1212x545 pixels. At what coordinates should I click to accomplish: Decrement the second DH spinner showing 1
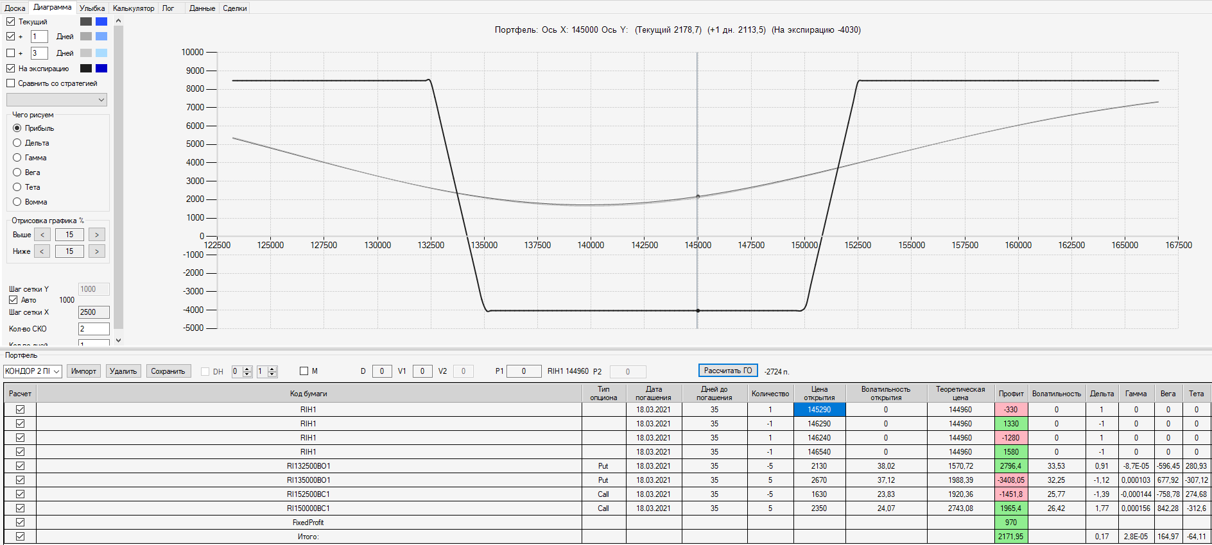272,374
